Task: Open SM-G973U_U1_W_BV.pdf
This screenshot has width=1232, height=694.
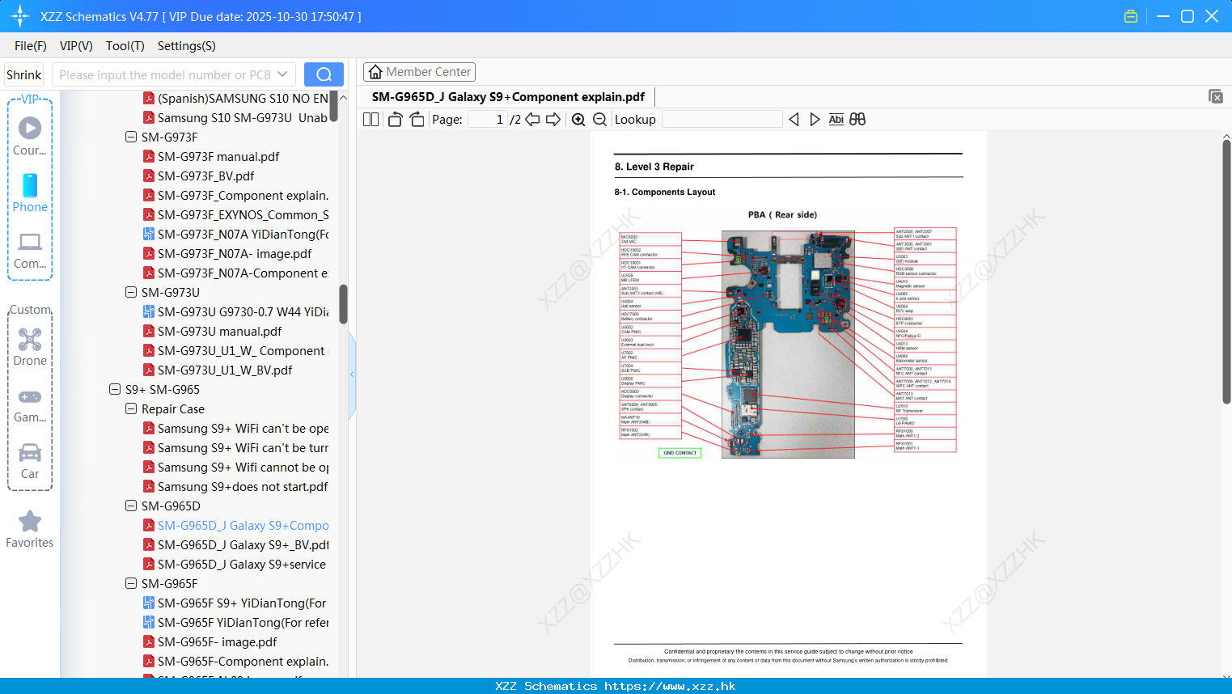Action: pos(225,370)
